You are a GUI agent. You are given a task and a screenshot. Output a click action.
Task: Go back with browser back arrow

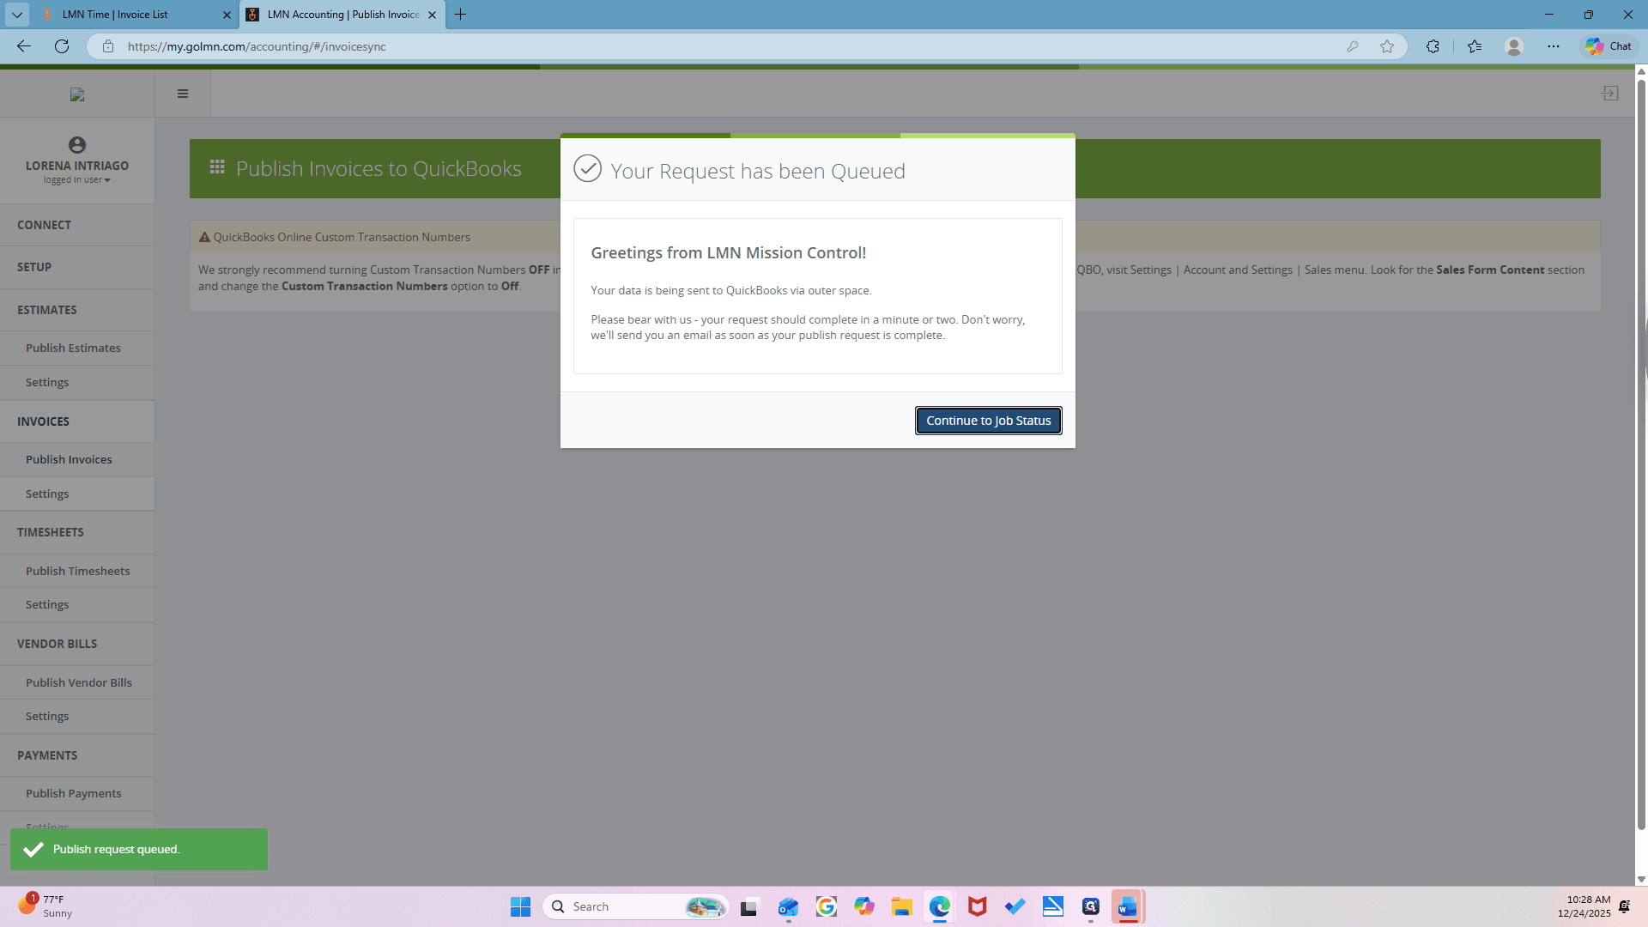[x=24, y=46]
